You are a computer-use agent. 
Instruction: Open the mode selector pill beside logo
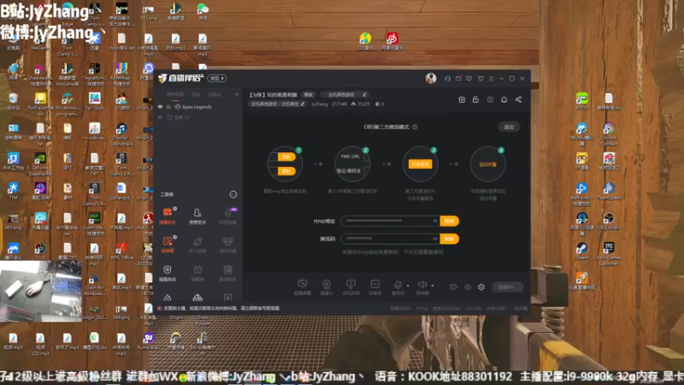coord(217,78)
